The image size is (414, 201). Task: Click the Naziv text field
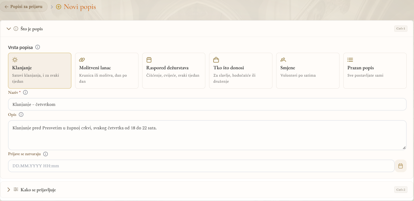click(x=207, y=105)
